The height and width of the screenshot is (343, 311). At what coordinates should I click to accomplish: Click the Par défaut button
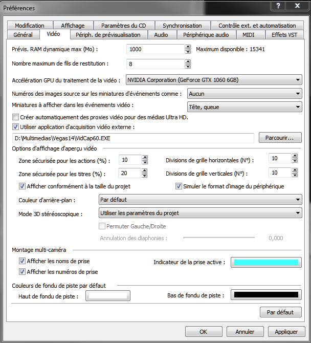pos(280,312)
